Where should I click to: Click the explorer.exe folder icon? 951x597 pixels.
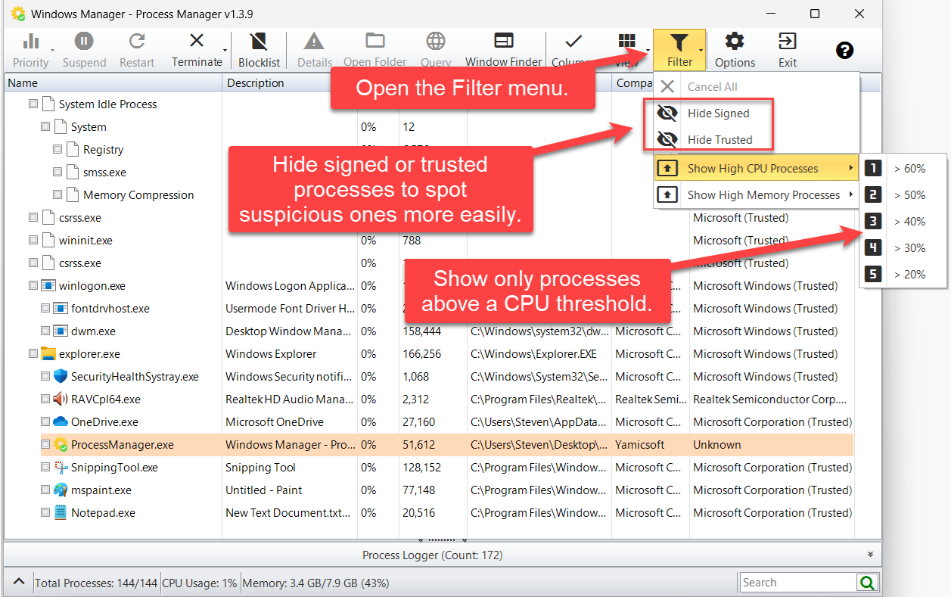pyautogui.click(x=48, y=354)
